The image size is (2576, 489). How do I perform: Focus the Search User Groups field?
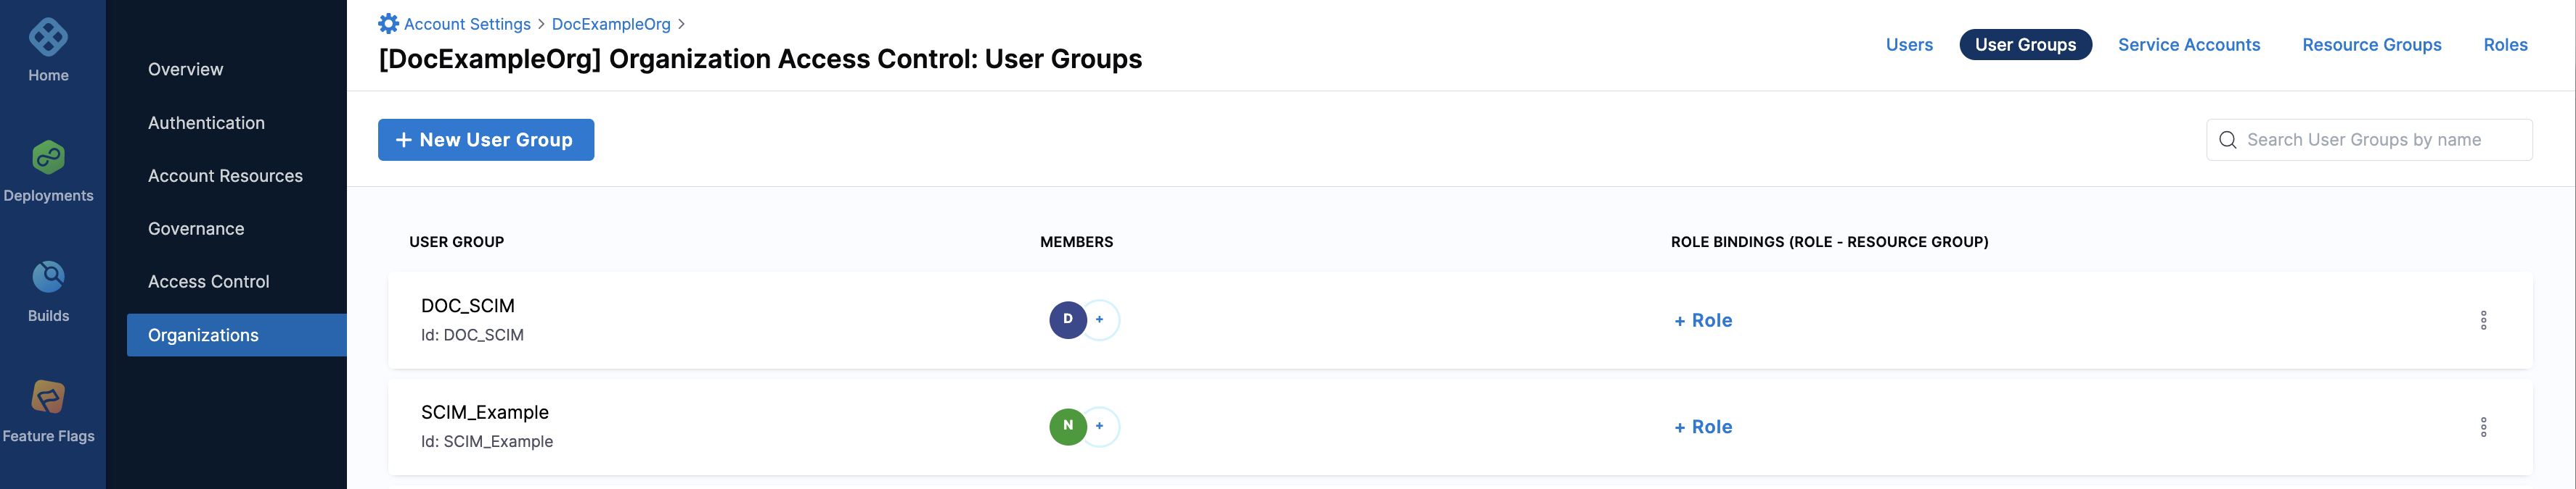[2368, 140]
